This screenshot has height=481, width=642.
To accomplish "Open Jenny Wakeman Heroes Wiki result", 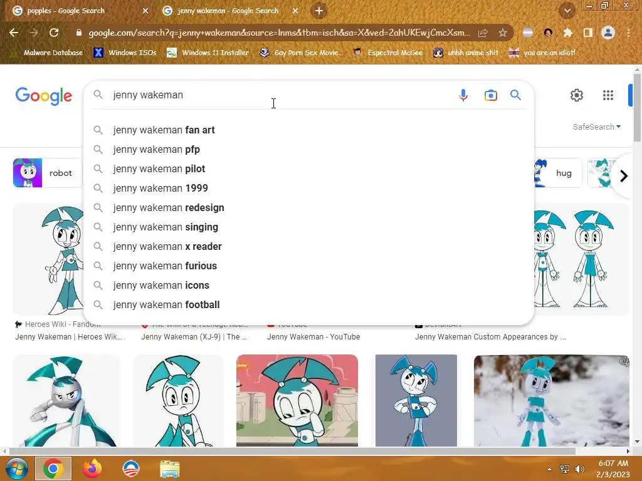I will click(69, 336).
